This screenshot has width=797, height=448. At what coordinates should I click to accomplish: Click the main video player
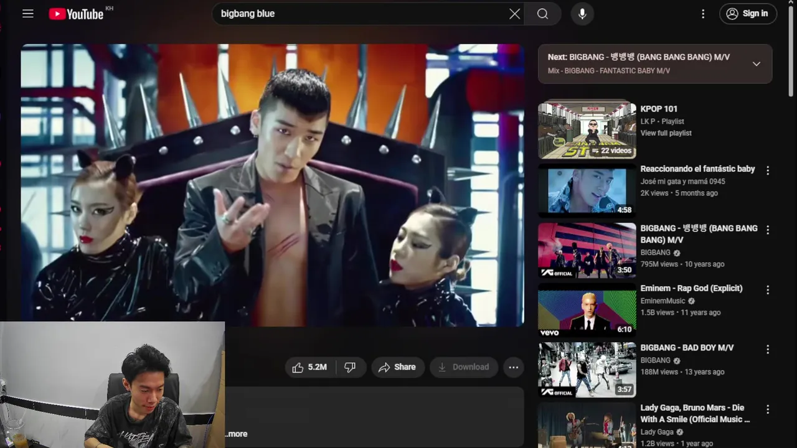pyautogui.click(x=272, y=185)
